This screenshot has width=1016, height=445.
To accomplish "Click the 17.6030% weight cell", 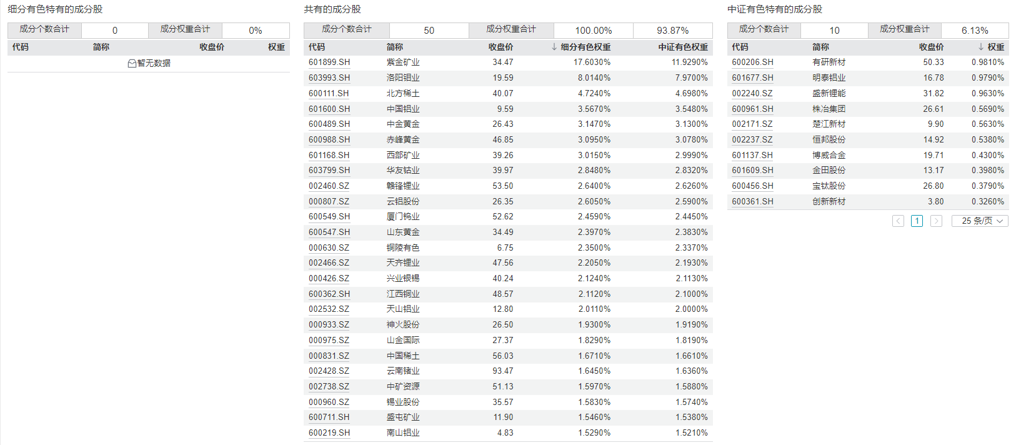I will coord(592,62).
